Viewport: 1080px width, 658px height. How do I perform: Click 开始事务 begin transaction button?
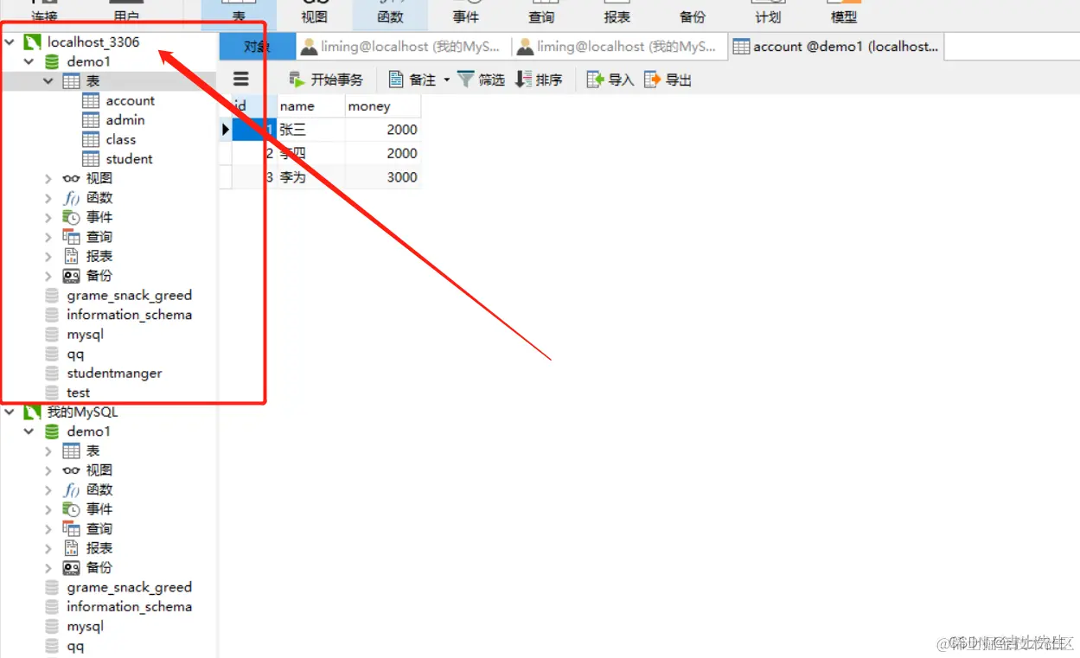click(326, 80)
